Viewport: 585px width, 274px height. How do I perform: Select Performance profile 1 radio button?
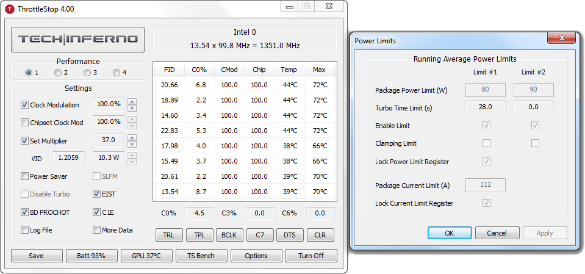tap(28, 73)
